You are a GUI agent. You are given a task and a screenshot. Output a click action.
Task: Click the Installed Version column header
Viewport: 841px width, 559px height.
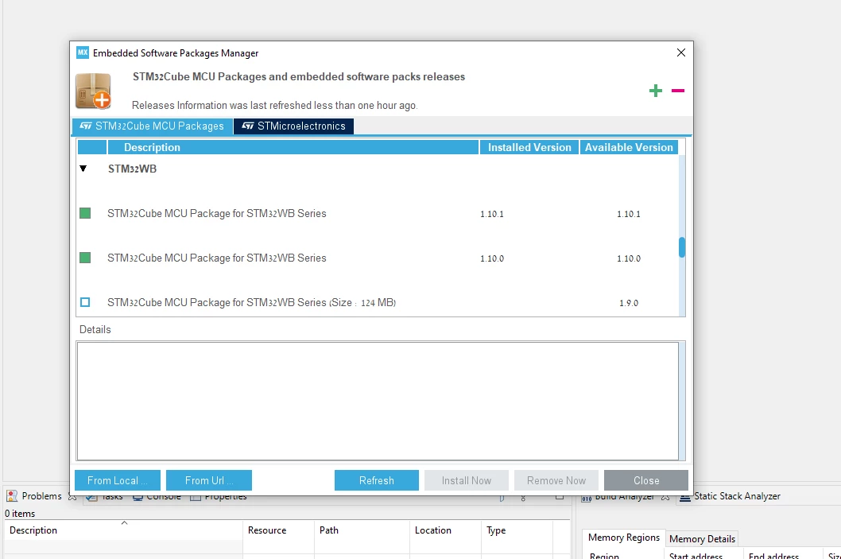tap(529, 148)
